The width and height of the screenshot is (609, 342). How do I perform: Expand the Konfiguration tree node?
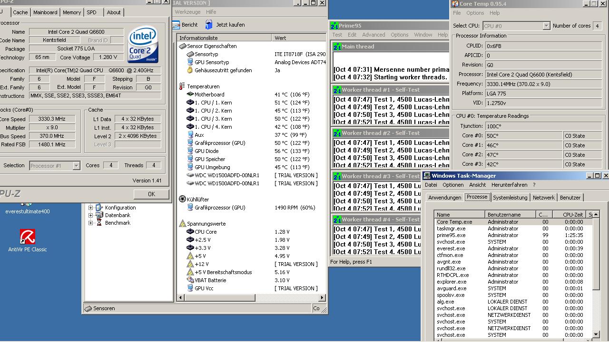(91, 208)
